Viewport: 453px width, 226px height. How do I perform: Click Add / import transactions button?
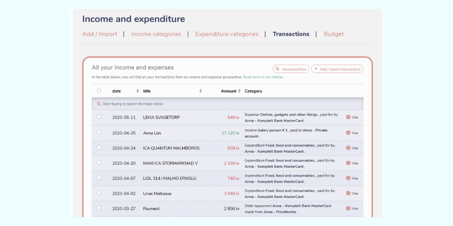337,69
